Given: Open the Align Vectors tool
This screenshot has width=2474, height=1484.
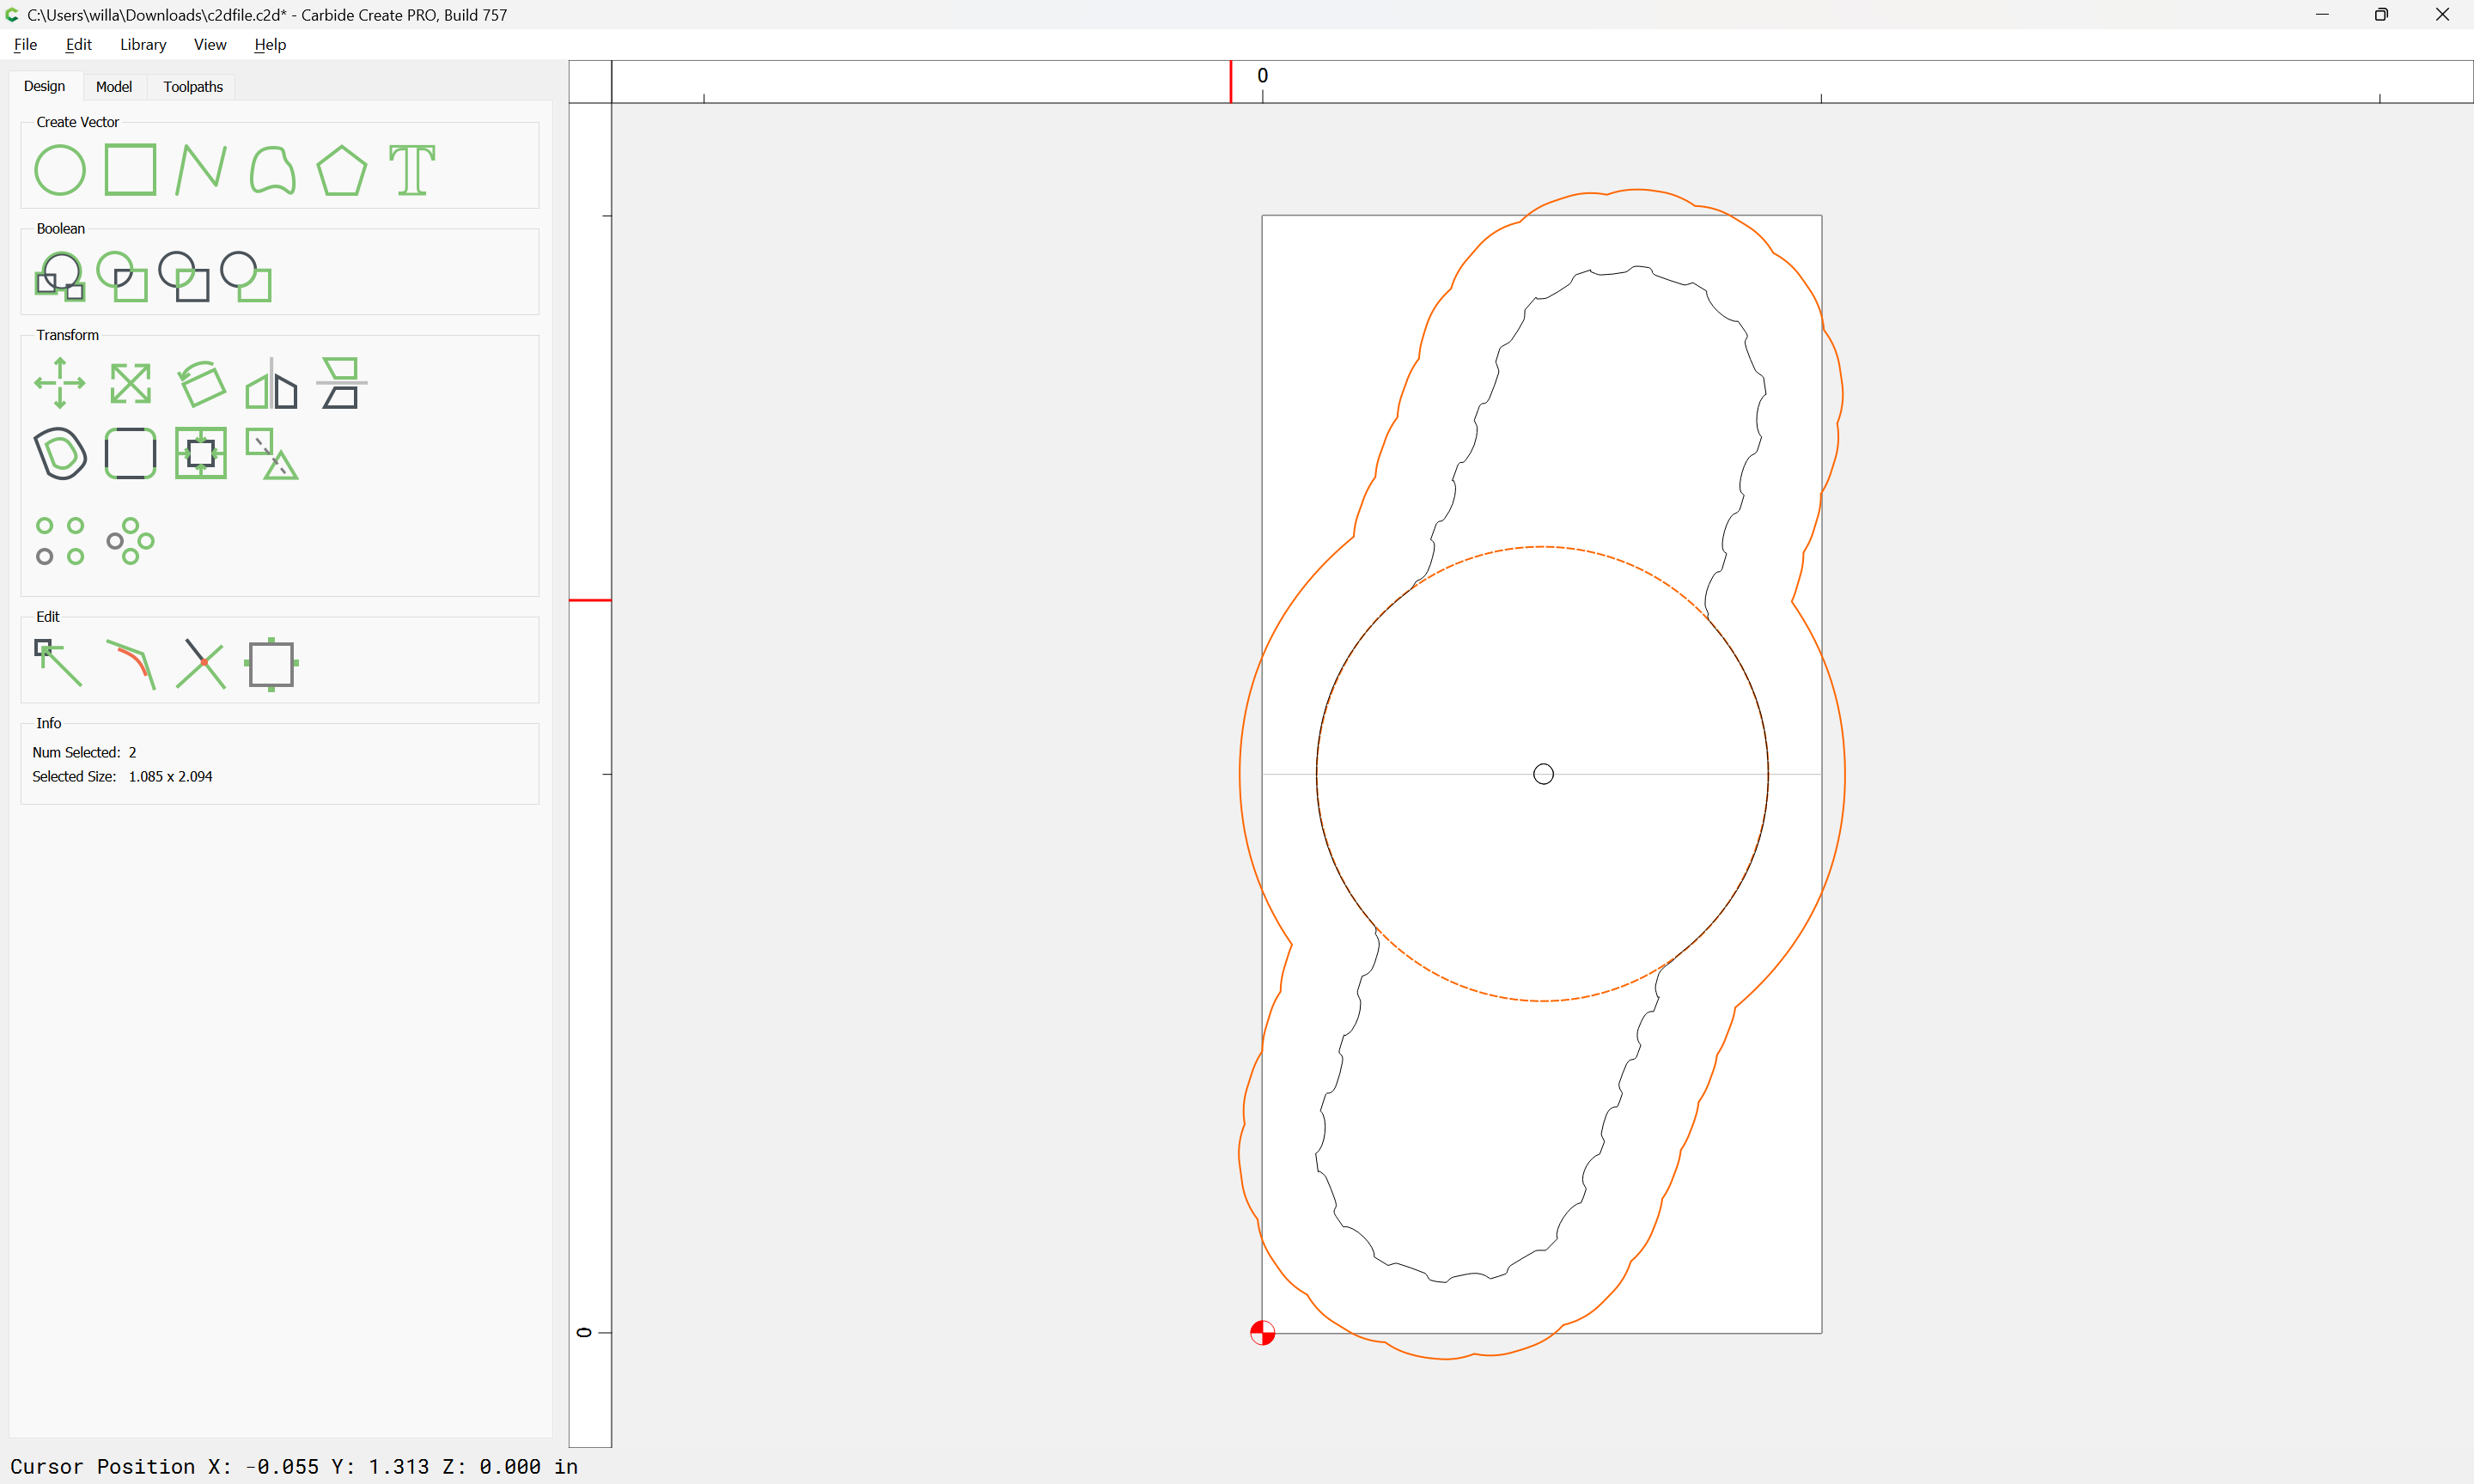Looking at the screenshot, I should (201, 453).
